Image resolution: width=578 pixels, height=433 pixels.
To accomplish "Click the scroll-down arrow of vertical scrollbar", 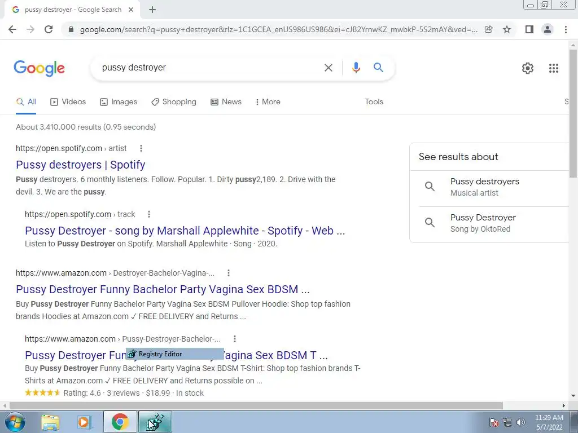I will [573, 396].
